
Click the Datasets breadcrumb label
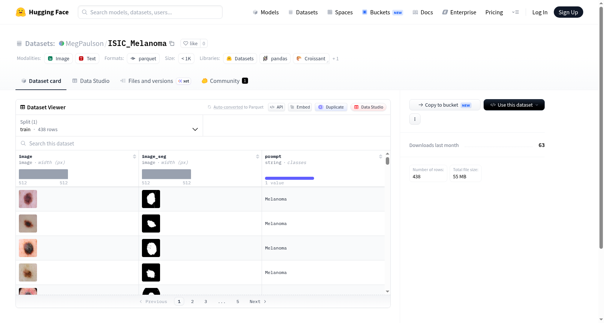40,43
